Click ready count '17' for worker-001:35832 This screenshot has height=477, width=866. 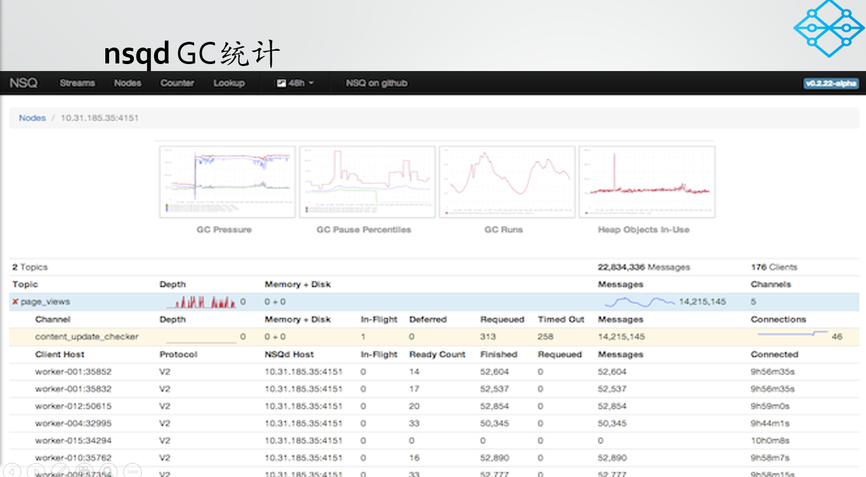pos(415,389)
